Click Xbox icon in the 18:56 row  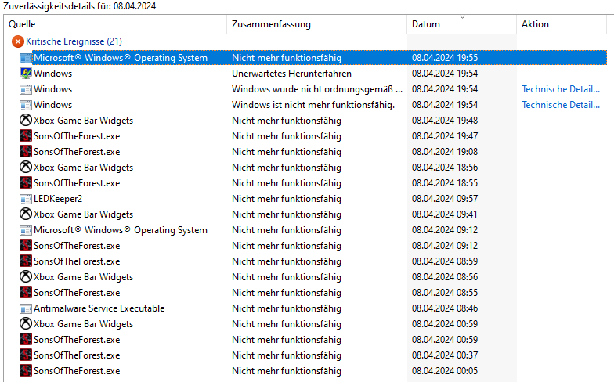26,168
